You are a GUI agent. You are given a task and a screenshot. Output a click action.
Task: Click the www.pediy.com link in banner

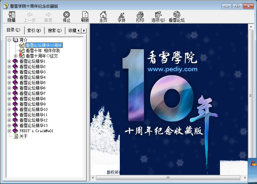tap(173, 69)
